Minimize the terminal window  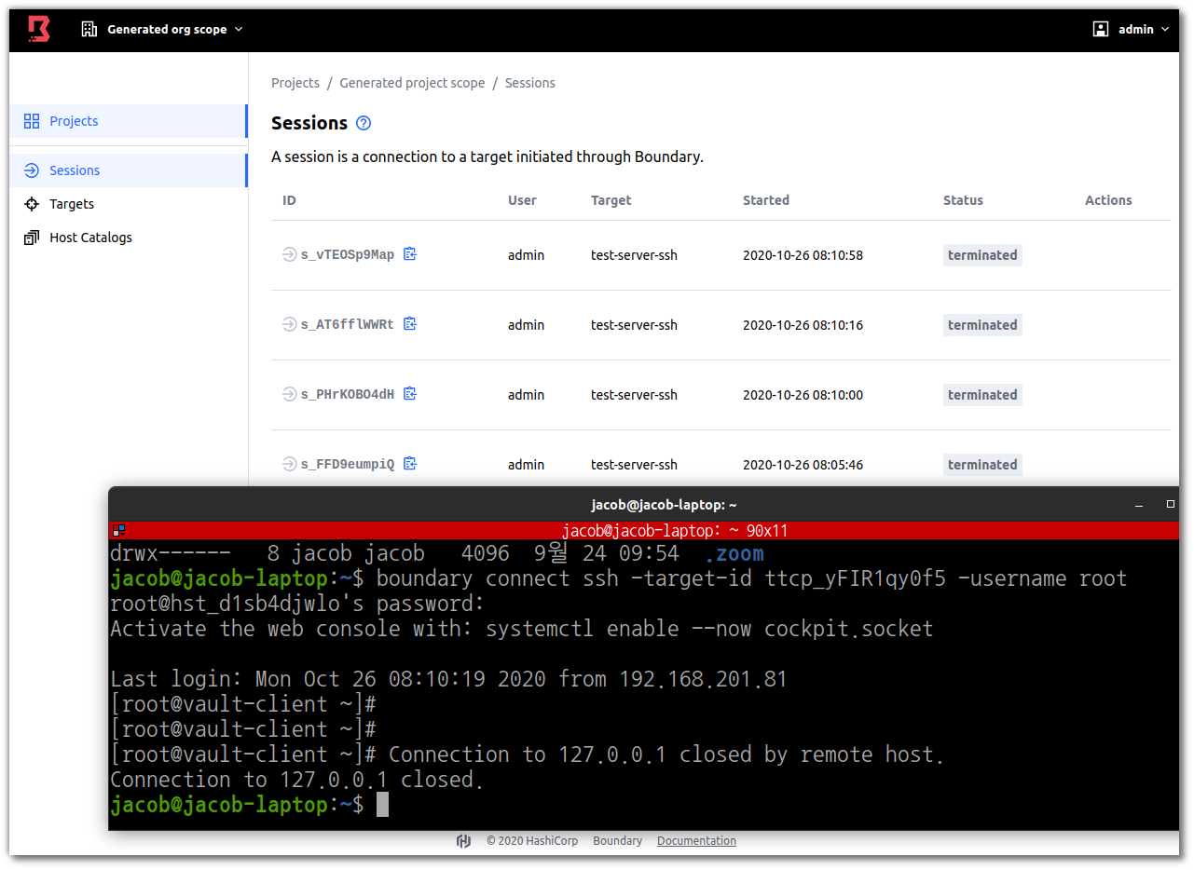coord(1140,505)
